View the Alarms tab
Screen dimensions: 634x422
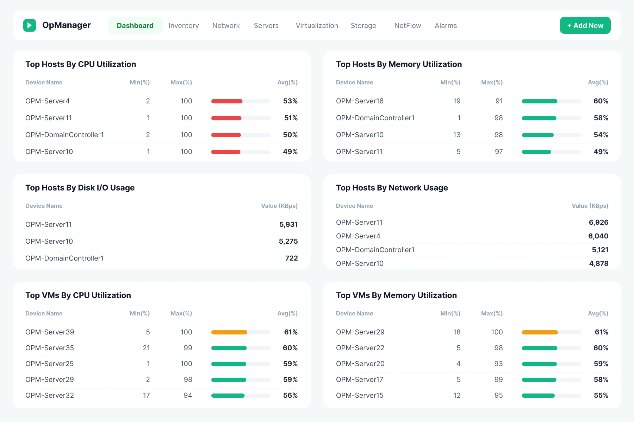[446, 26]
